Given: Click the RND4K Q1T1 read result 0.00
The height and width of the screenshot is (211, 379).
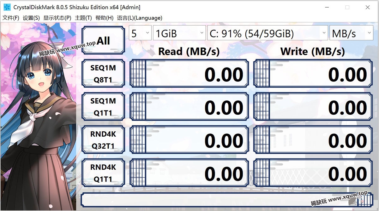Looking at the screenshot, I should [x=189, y=173].
